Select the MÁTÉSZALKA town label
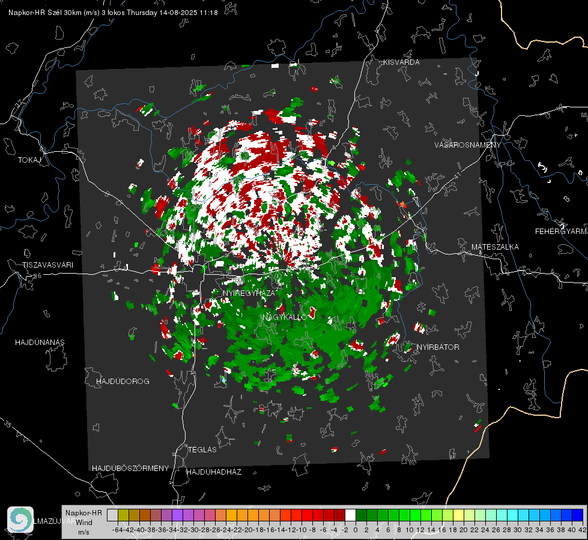Screen dimensions: 588x540 (x=495, y=247)
